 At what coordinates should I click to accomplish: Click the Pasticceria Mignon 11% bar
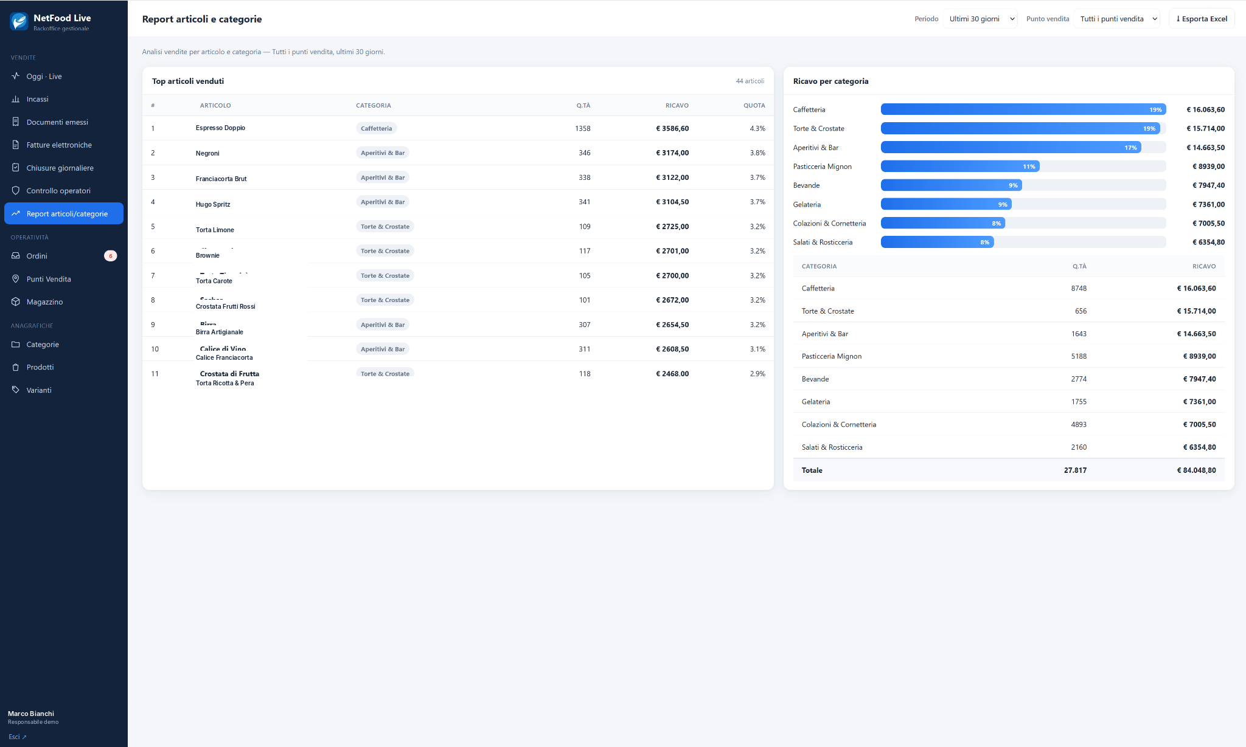[x=960, y=166]
